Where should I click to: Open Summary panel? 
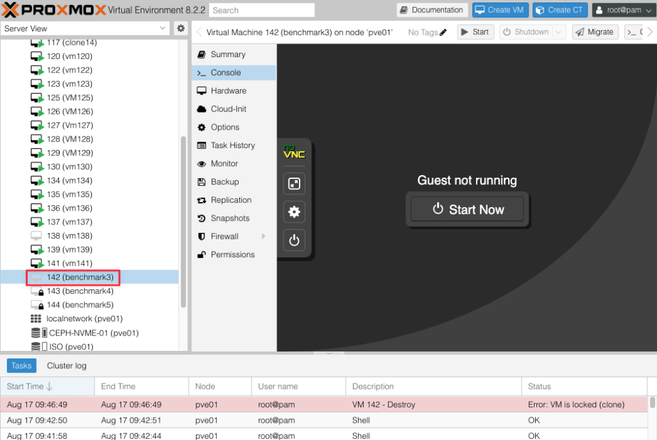click(234, 55)
